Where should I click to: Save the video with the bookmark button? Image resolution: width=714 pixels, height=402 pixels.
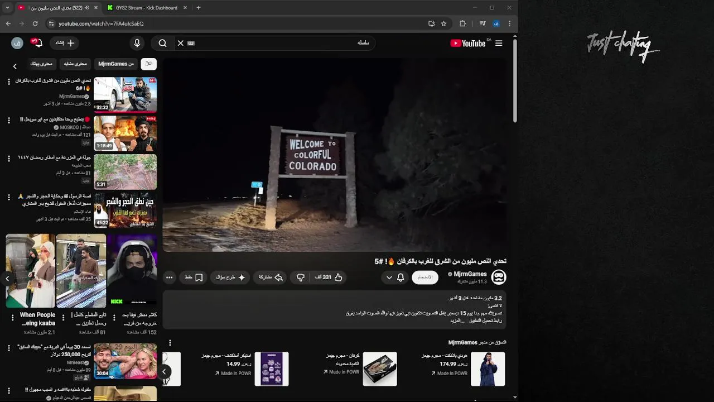tap(194, 277)
